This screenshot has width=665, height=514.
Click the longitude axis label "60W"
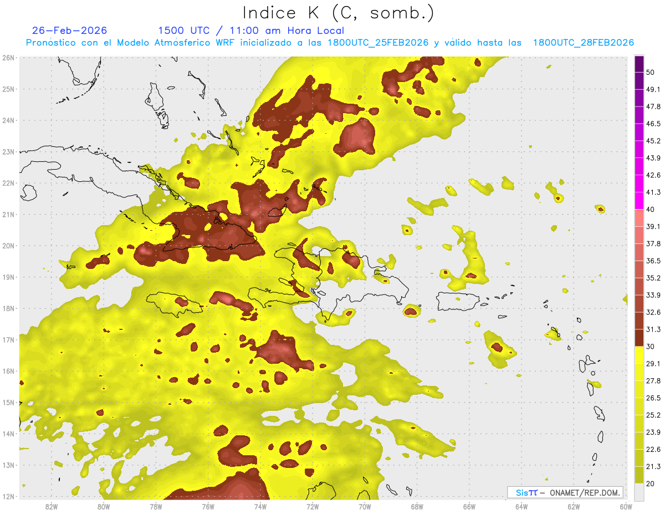pyautogui.click(x=626, y=507)
